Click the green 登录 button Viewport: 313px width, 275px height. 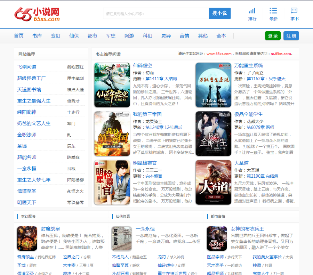(x=273, y=36)
